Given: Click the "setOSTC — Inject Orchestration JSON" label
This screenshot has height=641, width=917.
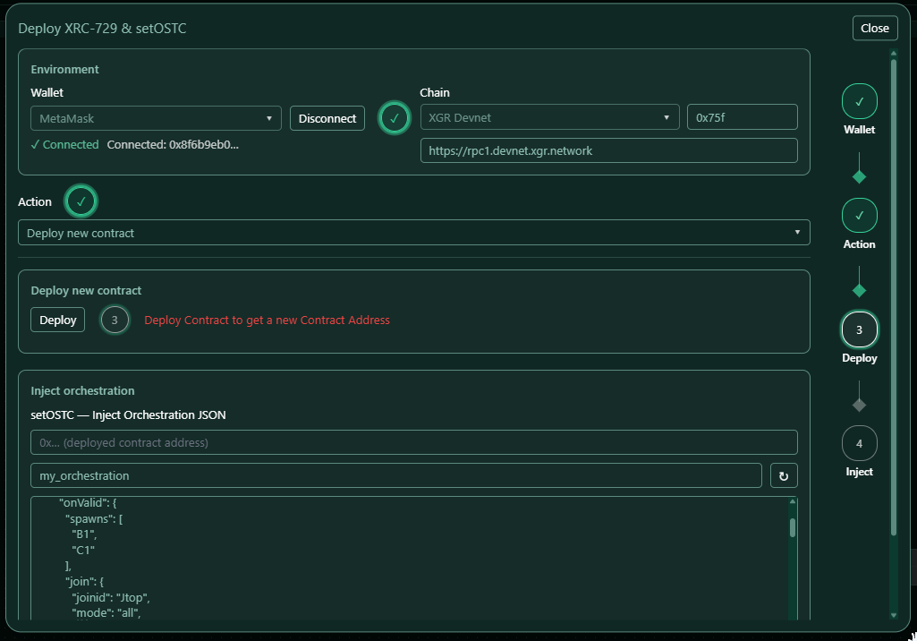Looking at the screenshot, I should [128, 415].
